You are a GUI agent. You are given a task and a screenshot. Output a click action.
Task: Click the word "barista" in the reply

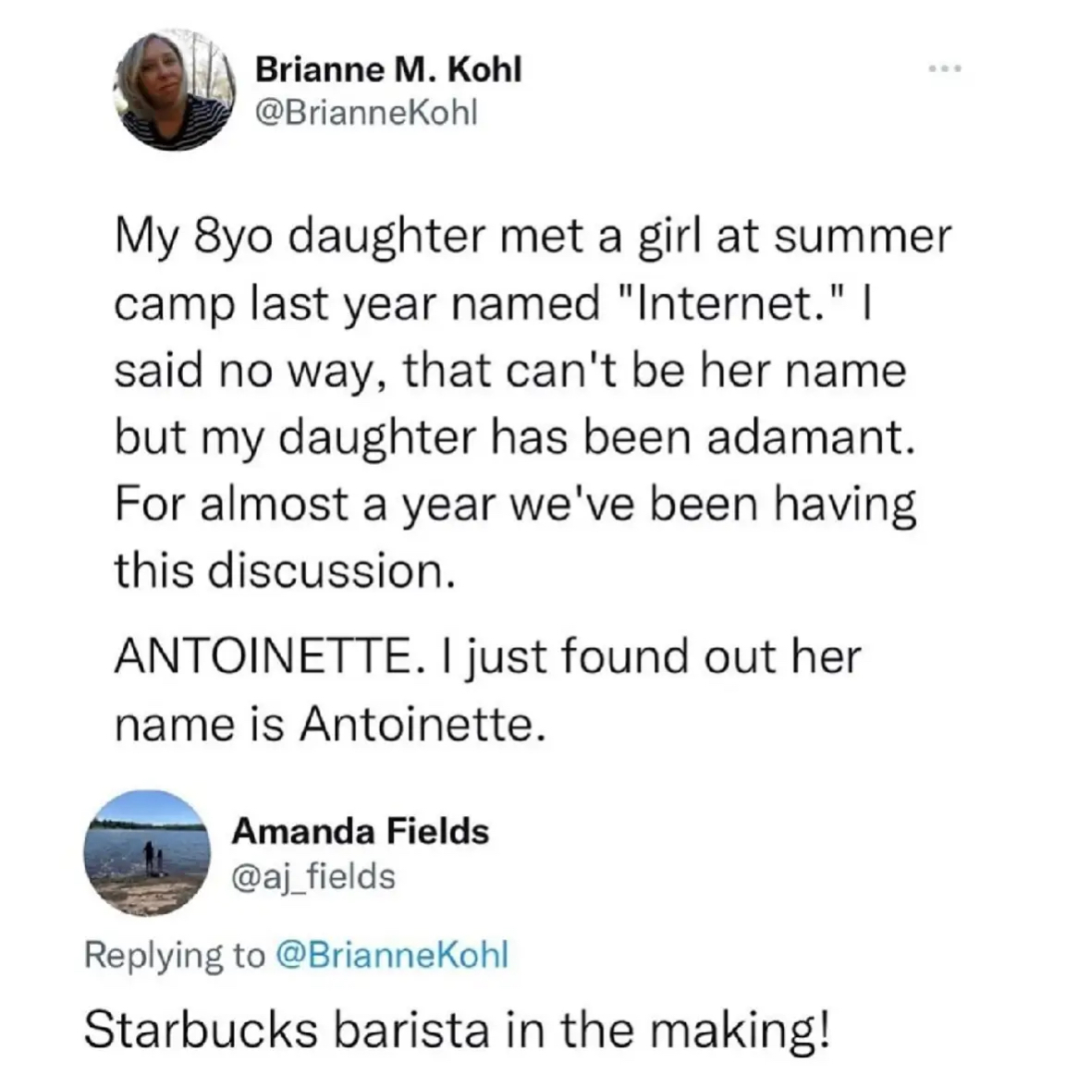point(408,1030)
